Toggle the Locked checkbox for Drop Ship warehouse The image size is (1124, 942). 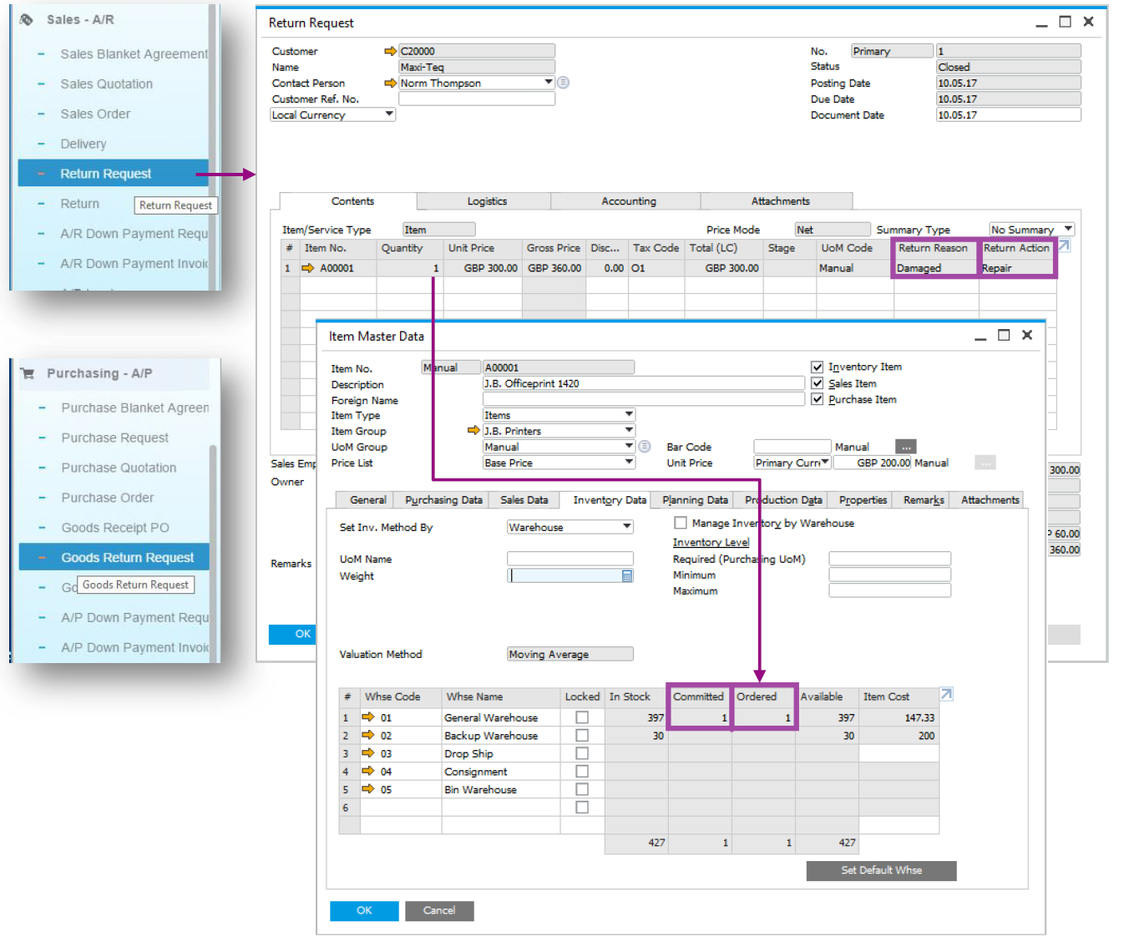(582, 752)
